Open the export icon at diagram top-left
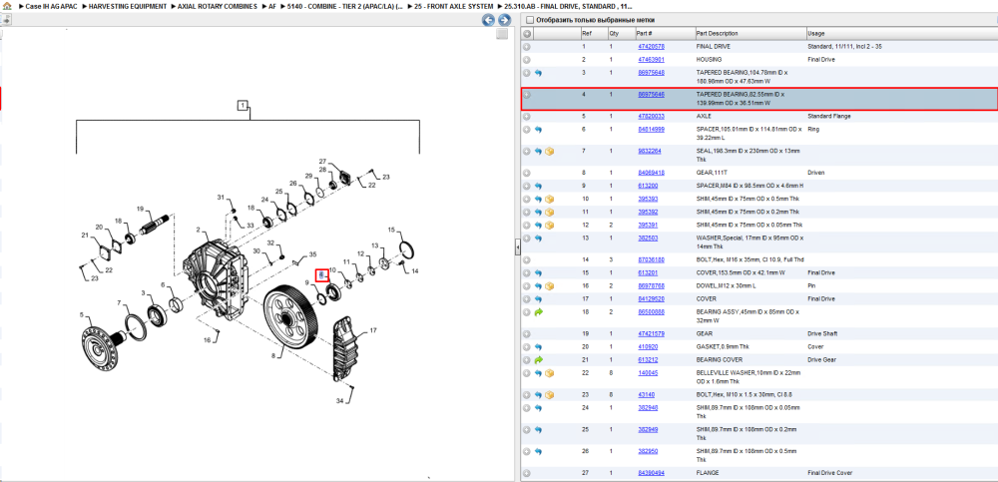 coord(4,20)
